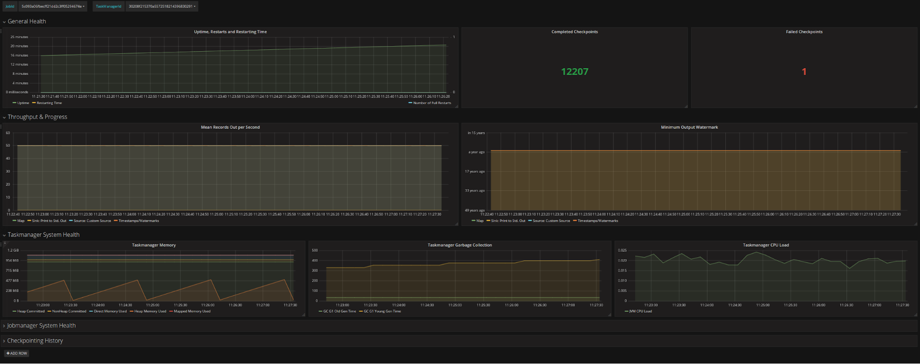Open the TaskManagerId value dropdown
Screen dimensions: 920x364
162,6
